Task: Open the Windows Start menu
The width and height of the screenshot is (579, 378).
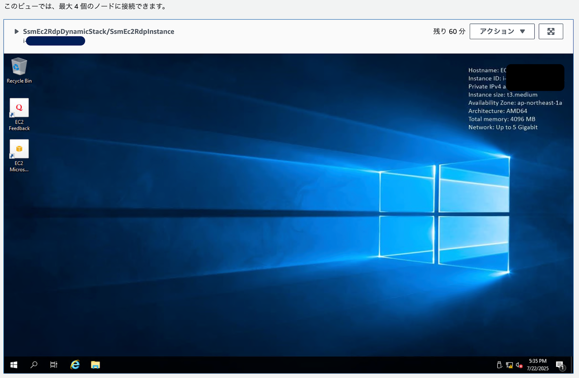Action: click(x=14, y=365)
